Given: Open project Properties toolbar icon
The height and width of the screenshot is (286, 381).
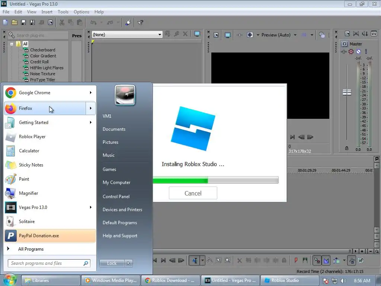Looking at the screenshot, I should tap(50, 22).
